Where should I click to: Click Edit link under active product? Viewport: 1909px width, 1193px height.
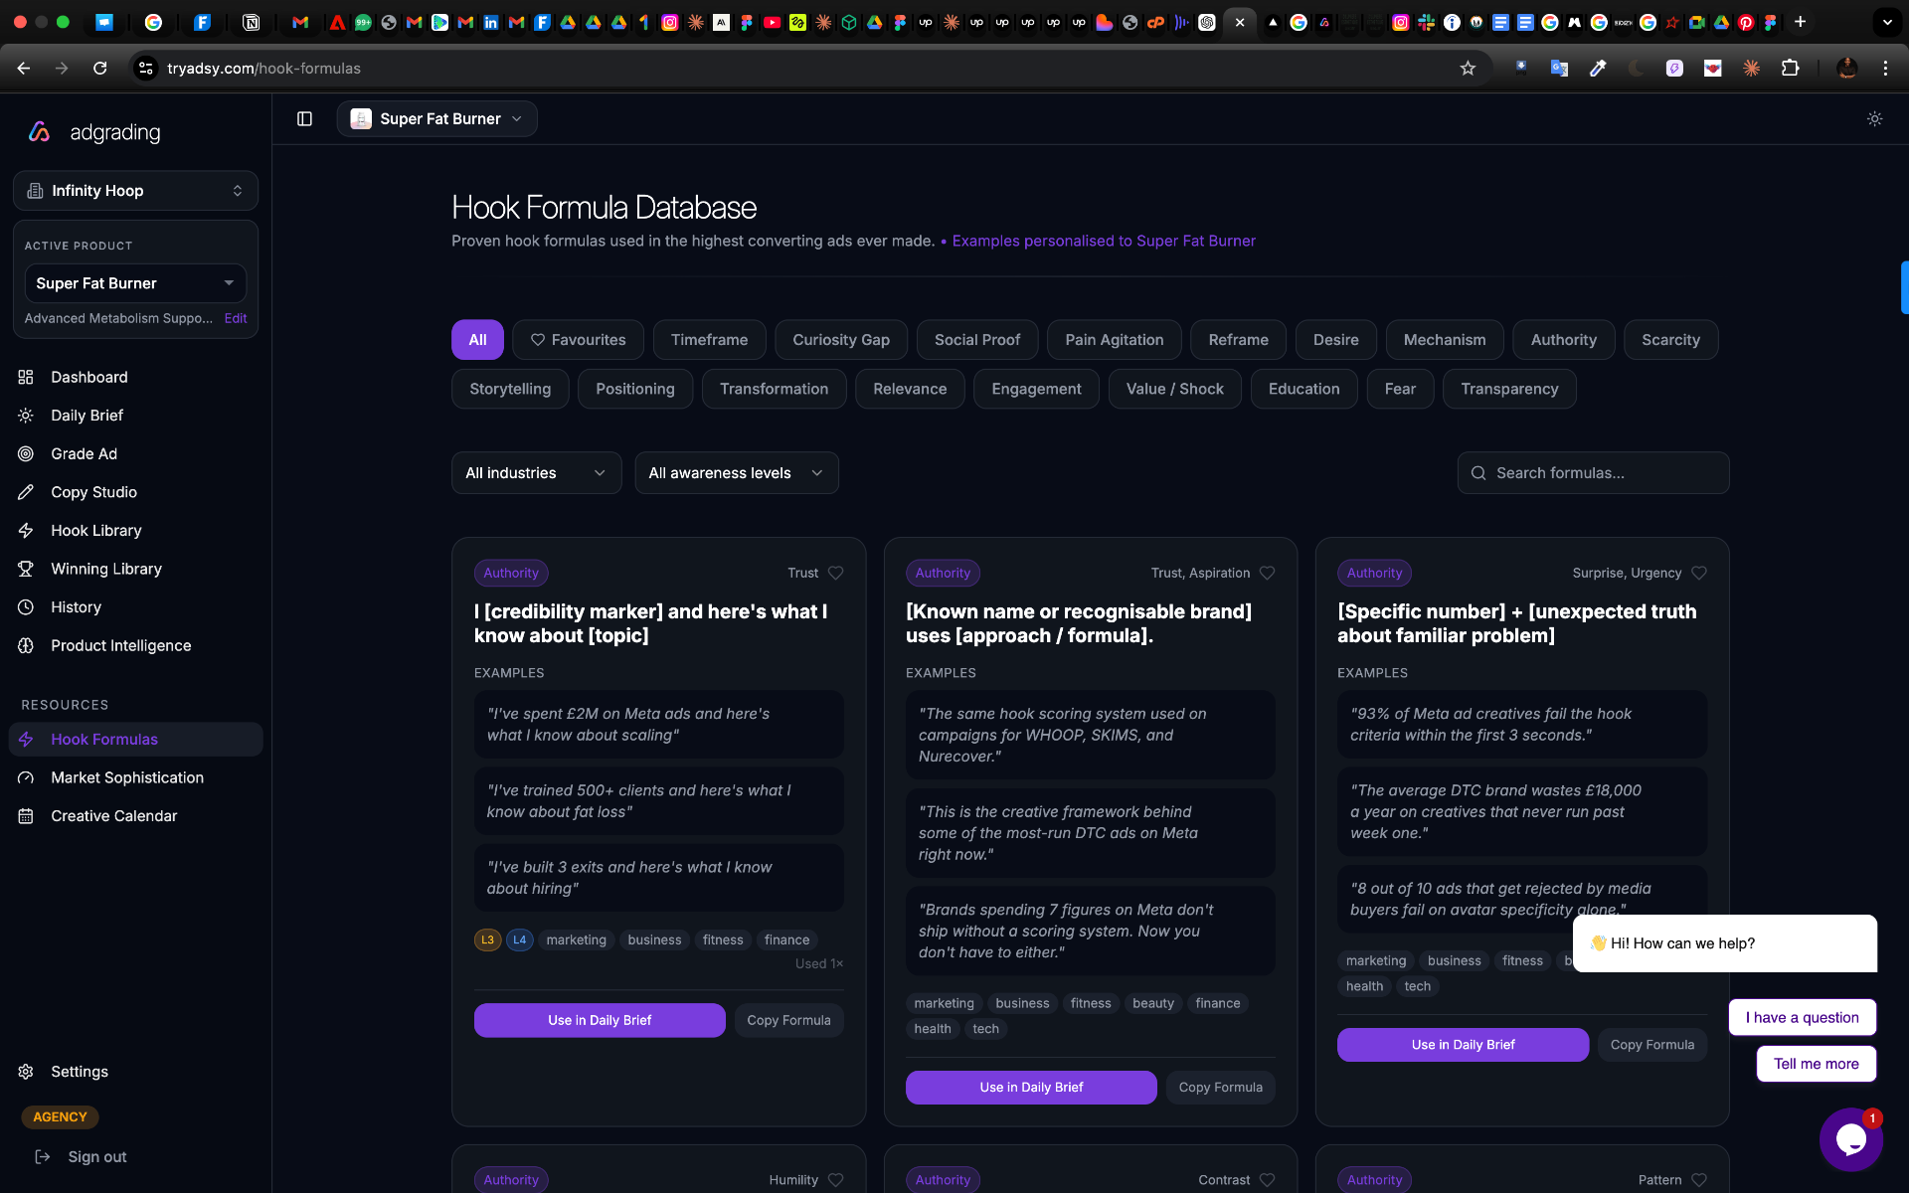pos(236,318)
